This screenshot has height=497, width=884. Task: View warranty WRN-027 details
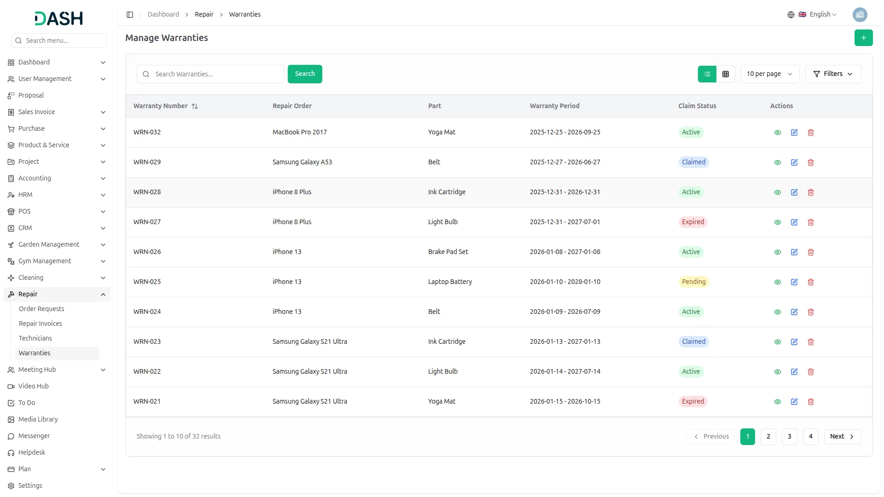tap(777, 222)
